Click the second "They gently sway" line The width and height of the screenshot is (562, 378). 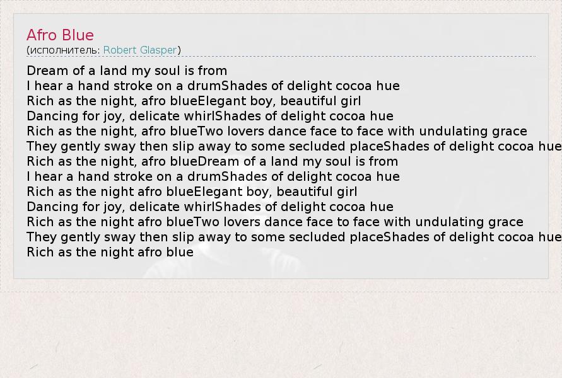tap(293, 237)
